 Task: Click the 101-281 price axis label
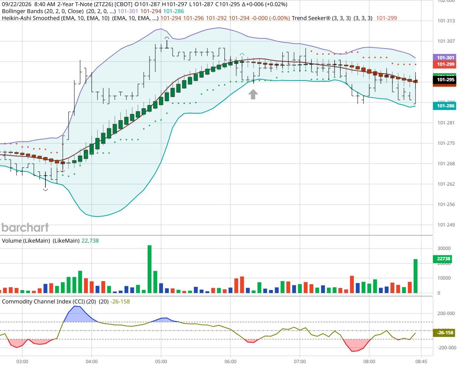coord(446,123)
